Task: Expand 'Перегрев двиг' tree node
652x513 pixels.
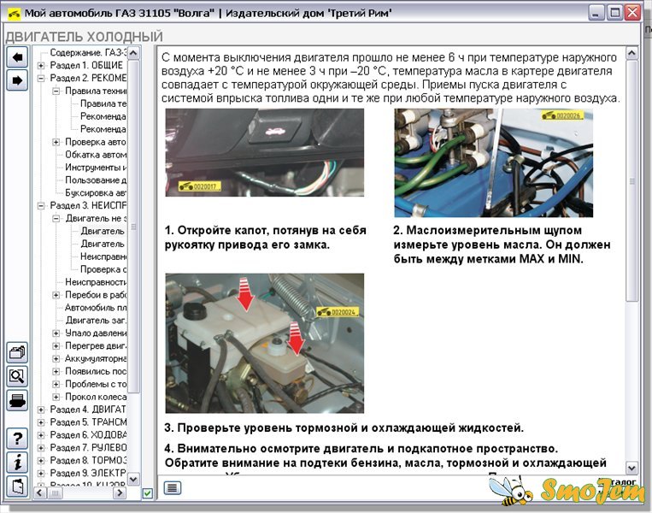Action: pos(56,345)
